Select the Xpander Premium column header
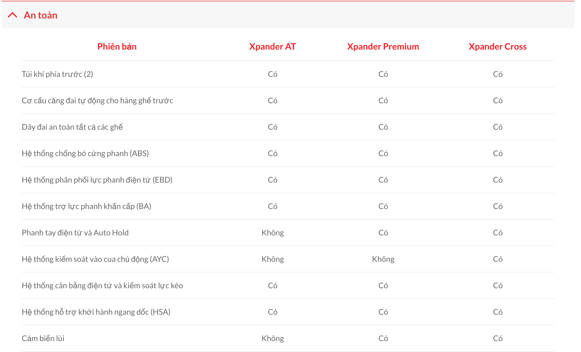Viewport: 581px width, 352px height. tap(383, 47)
